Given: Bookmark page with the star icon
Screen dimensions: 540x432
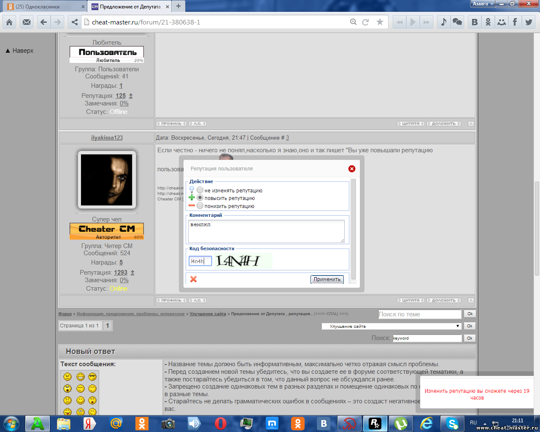Looking at the screenshot, I should click(x=380, y=22).
